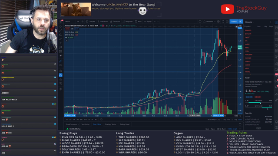
Task: Click the day's range slider bar
Action: pos(258,102)
